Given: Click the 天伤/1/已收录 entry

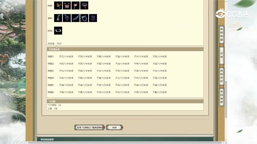Looking at the screenshot, I should click(141, 78).
